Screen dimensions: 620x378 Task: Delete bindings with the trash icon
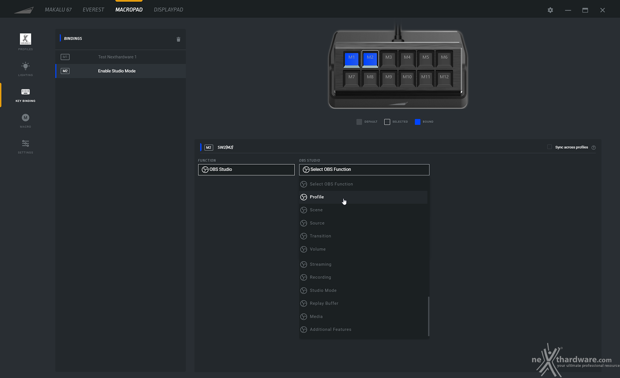[x=178, y=39]
